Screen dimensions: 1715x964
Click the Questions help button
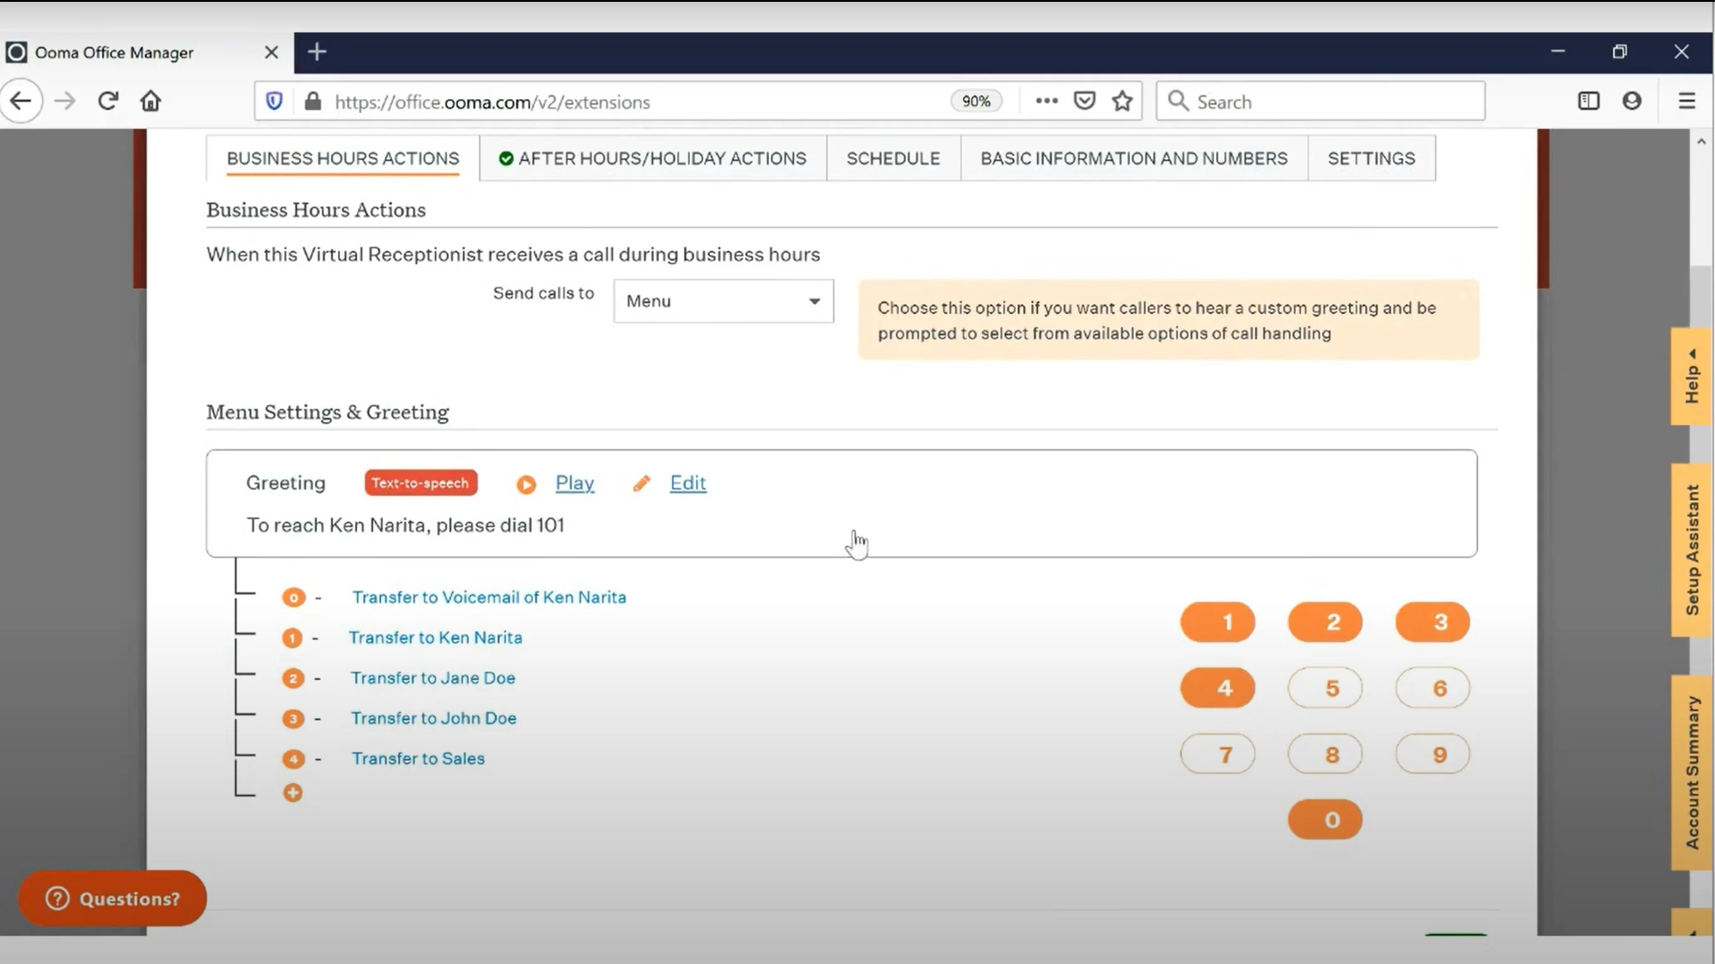[113, 898]
